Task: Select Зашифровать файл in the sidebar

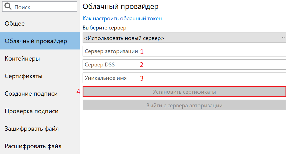Action: tap(40, 128)
